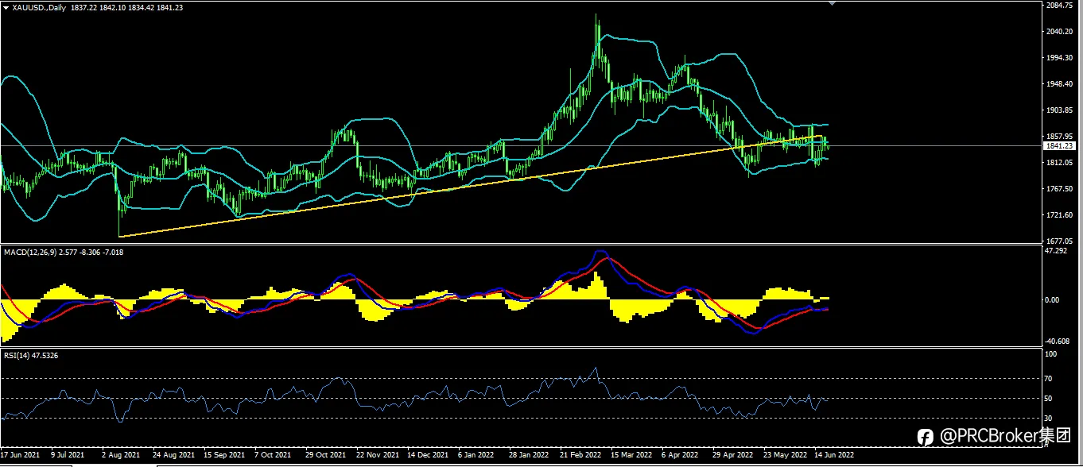The width and height of the screenshot is (1083, 467).
Task: Click the 14 Jun 2022 date label
Action: [x=834, y=456]
